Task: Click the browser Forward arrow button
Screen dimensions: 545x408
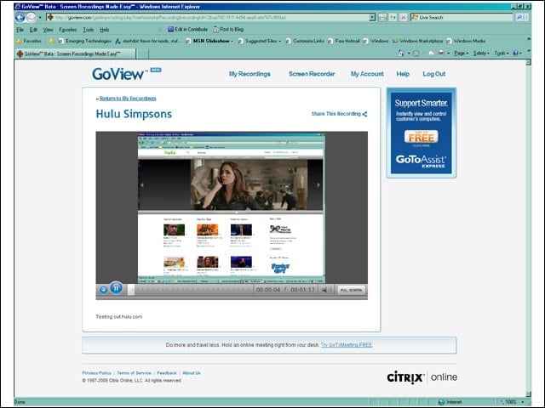Action: [31, 17]
